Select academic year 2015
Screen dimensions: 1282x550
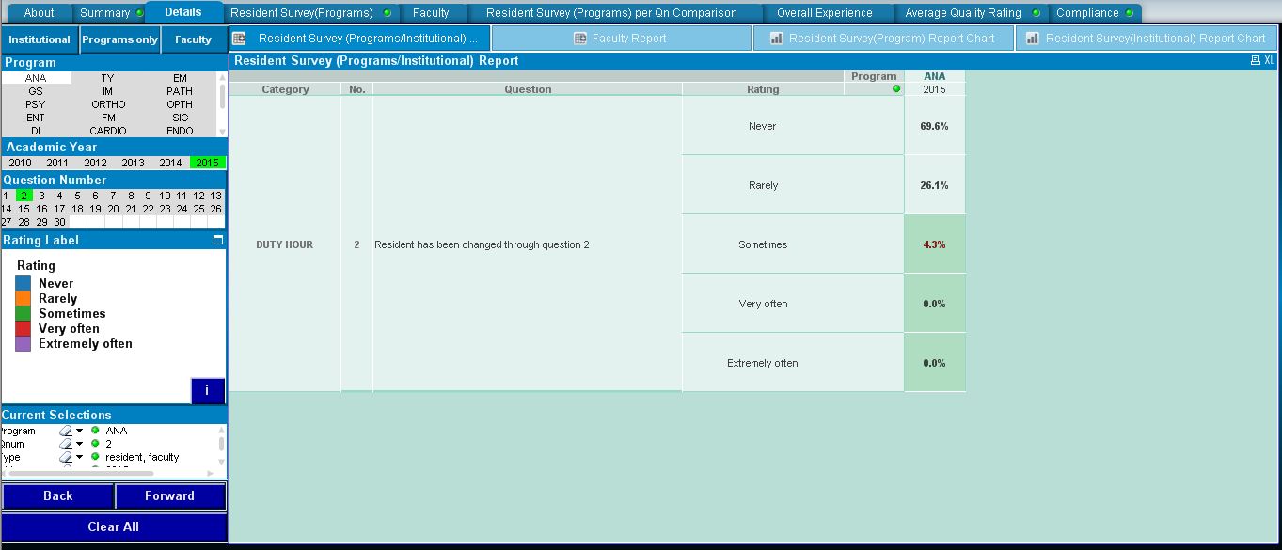[208, 163]
